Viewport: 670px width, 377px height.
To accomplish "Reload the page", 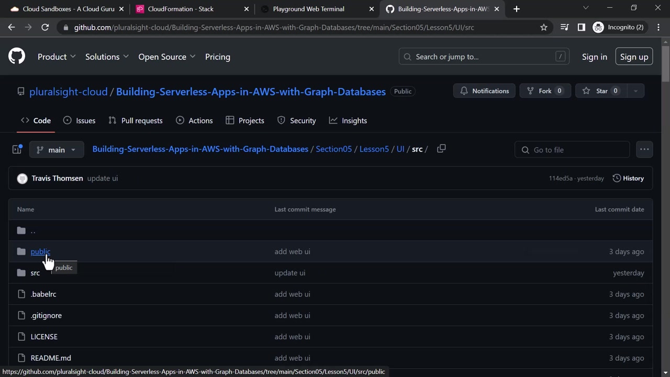I will [45, 27].
